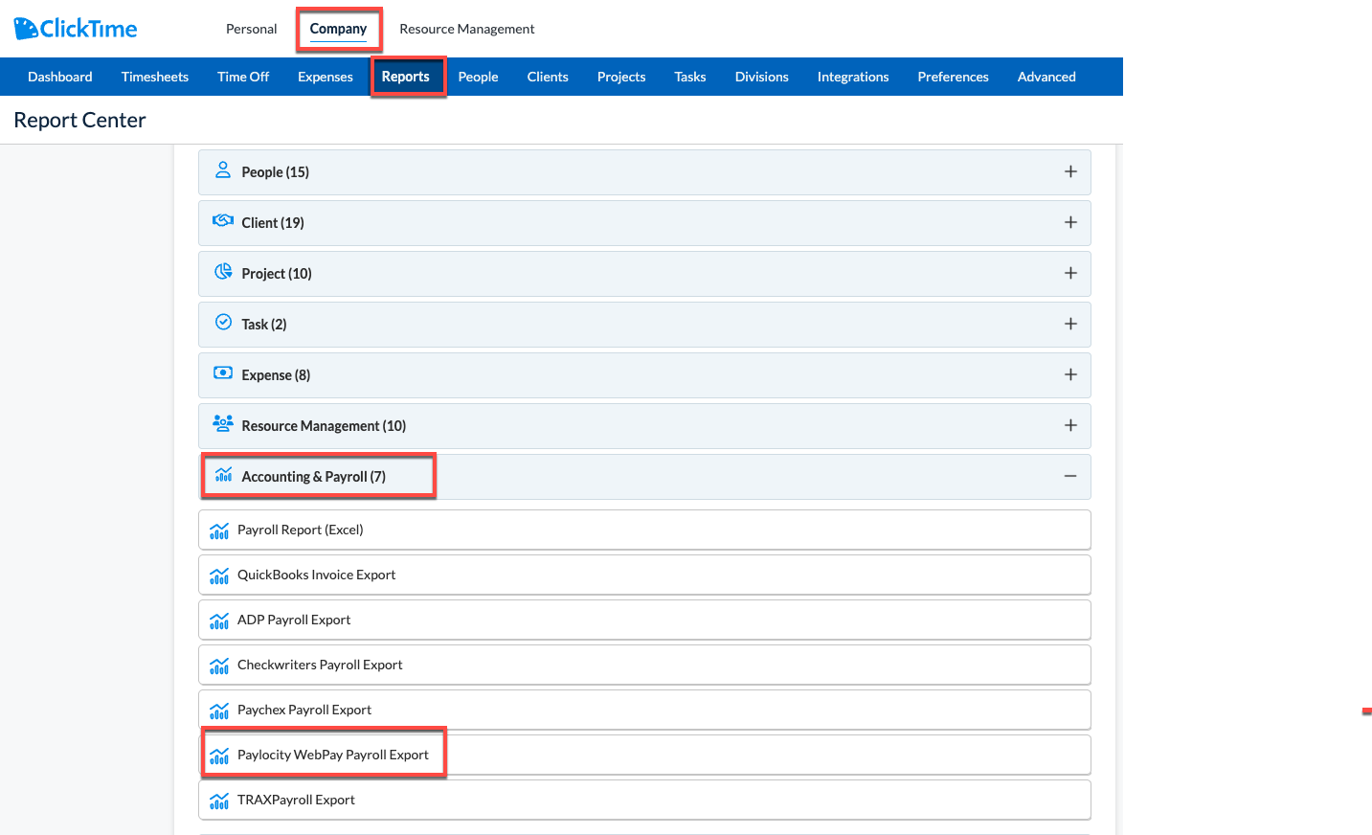Click the Accounting & Payroll (7) label
The height and width of the screenshot is (835, 1372).
pos(313,477)
